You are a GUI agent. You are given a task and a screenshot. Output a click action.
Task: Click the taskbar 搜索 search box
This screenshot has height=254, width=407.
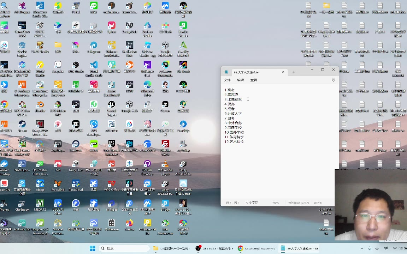point(124,248)
